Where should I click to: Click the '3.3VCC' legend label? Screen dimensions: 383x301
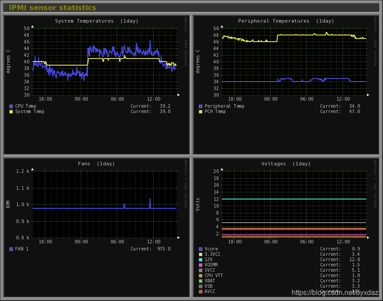213,254
